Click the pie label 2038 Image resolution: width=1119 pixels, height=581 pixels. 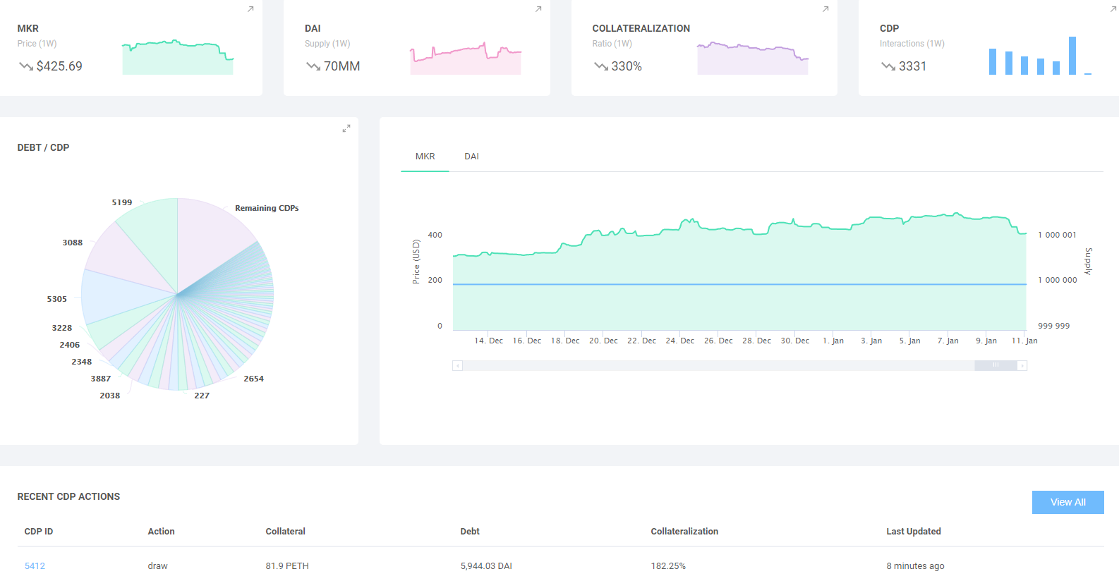(110, 396)
